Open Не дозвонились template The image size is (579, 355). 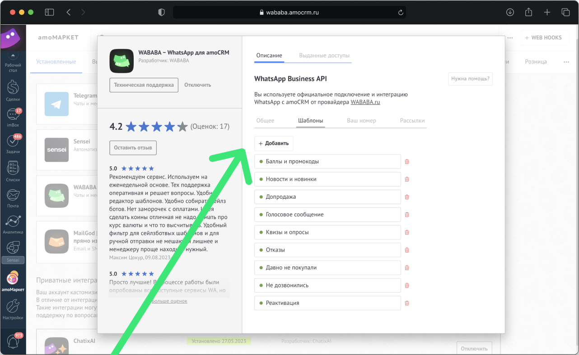[x=327, y=285]
